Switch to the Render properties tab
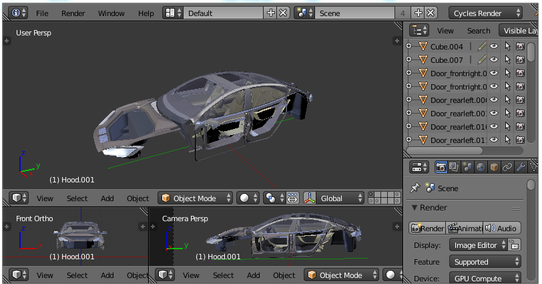 tap(441, 168)
